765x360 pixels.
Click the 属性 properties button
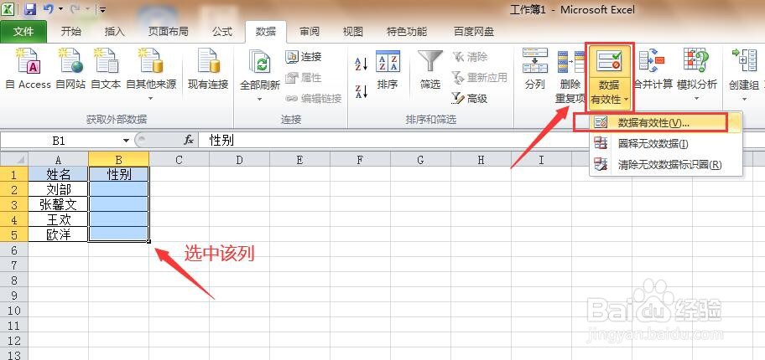[304, 78]
